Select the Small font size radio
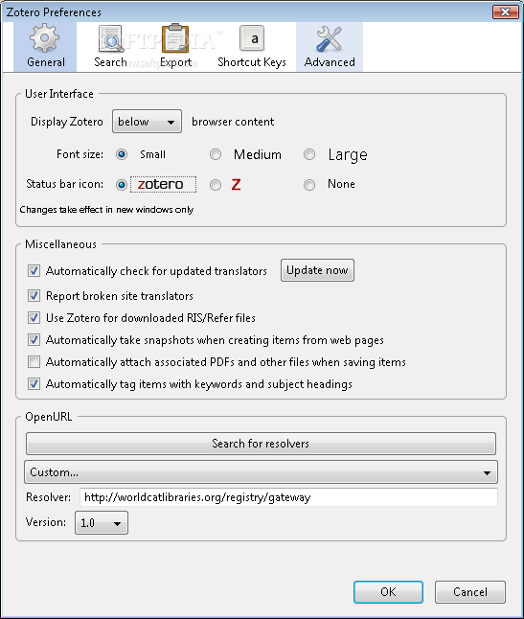 click(x=122, y=154)
